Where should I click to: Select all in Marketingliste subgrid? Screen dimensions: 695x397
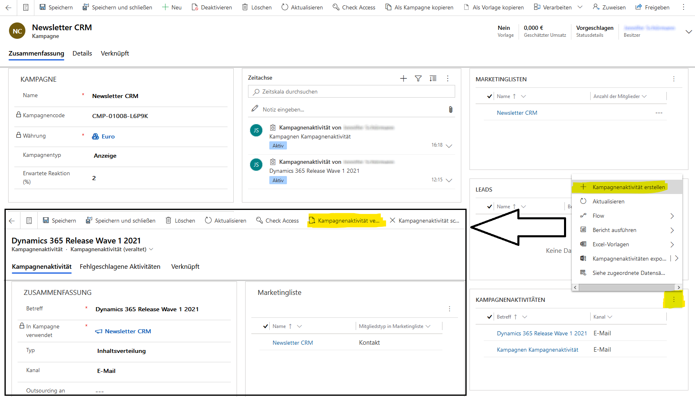[266, 326]
